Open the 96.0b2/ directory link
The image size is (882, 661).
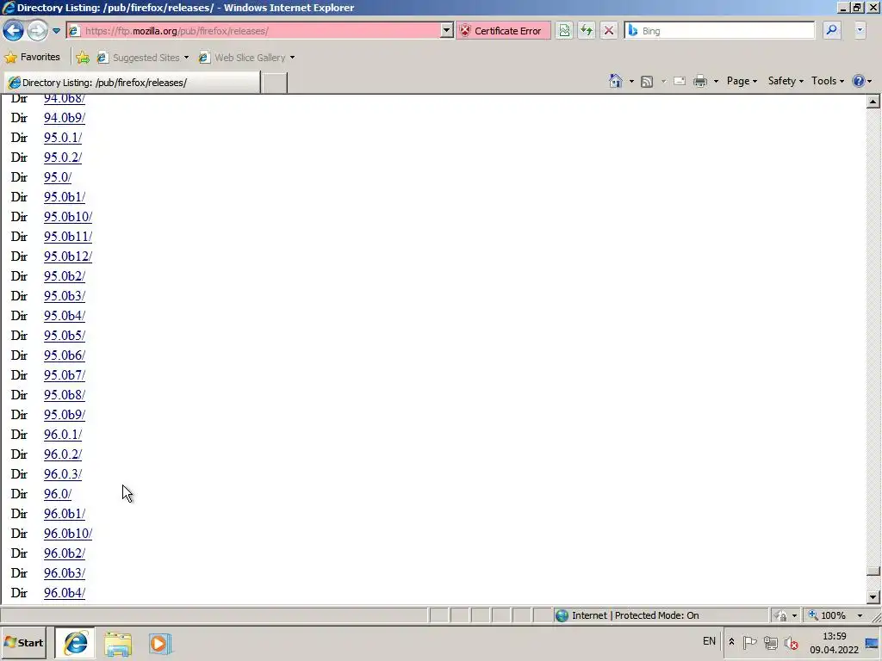click(65, 553)
